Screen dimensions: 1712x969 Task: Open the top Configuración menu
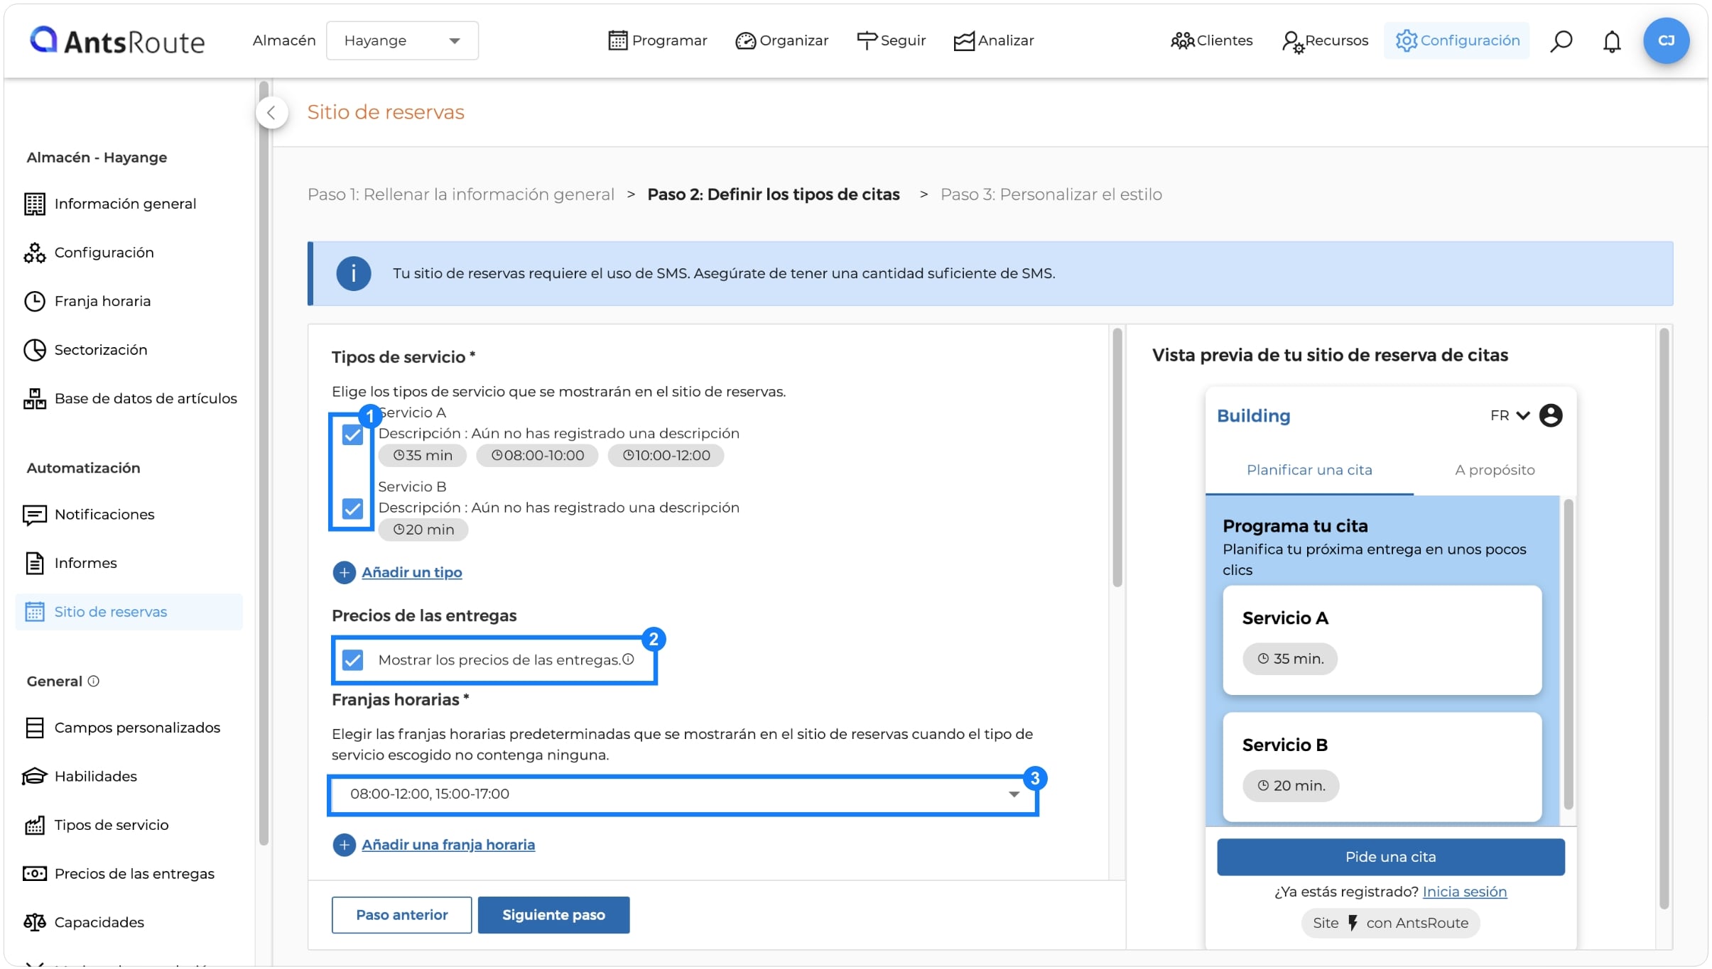(x=1457, y=40)
